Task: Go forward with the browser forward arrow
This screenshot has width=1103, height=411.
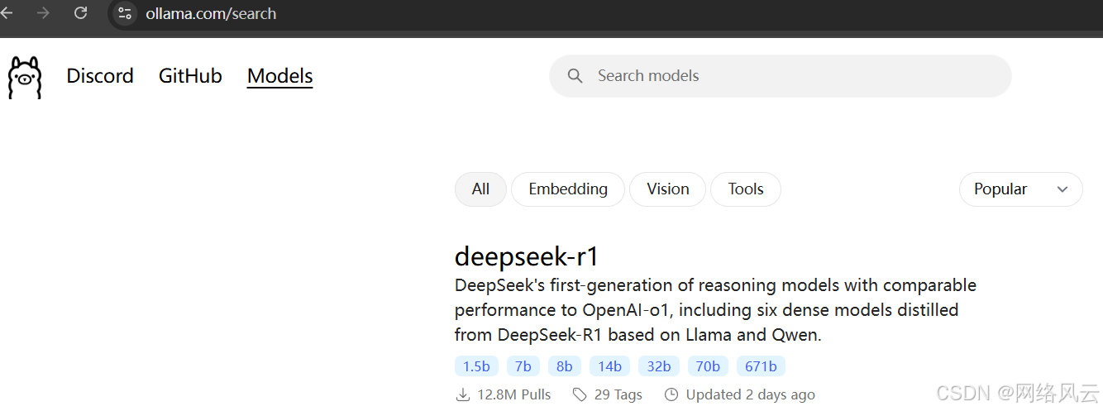Action: (43, 13)
